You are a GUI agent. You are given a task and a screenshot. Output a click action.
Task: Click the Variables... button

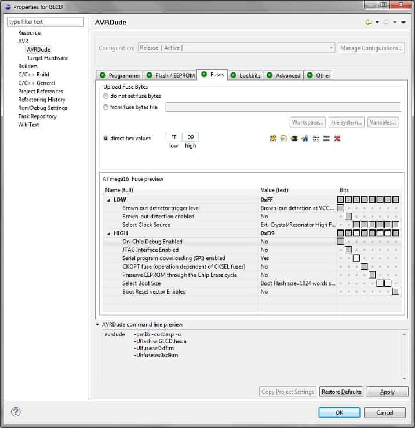point(383,122)
